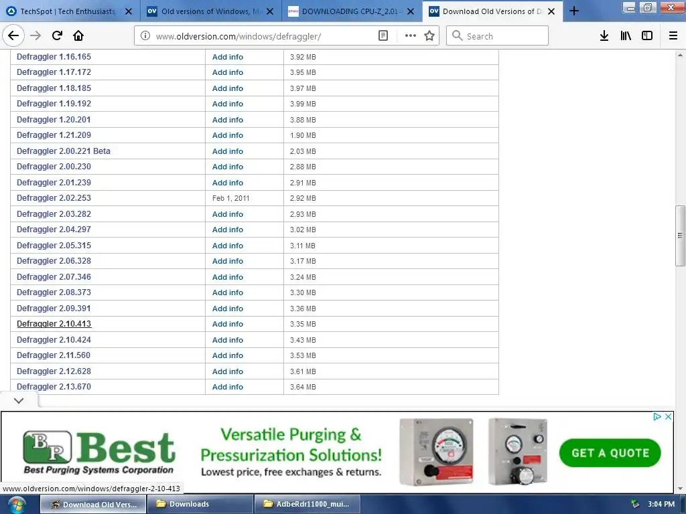Open page actions three-dots menu

tap(411, 36)
